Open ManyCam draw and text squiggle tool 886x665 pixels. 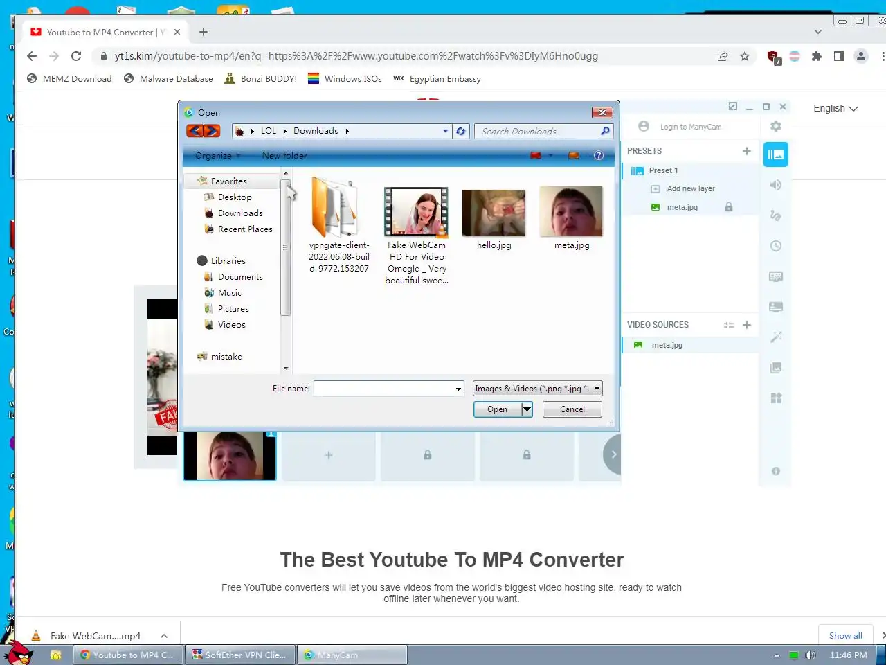click(776, 215)
